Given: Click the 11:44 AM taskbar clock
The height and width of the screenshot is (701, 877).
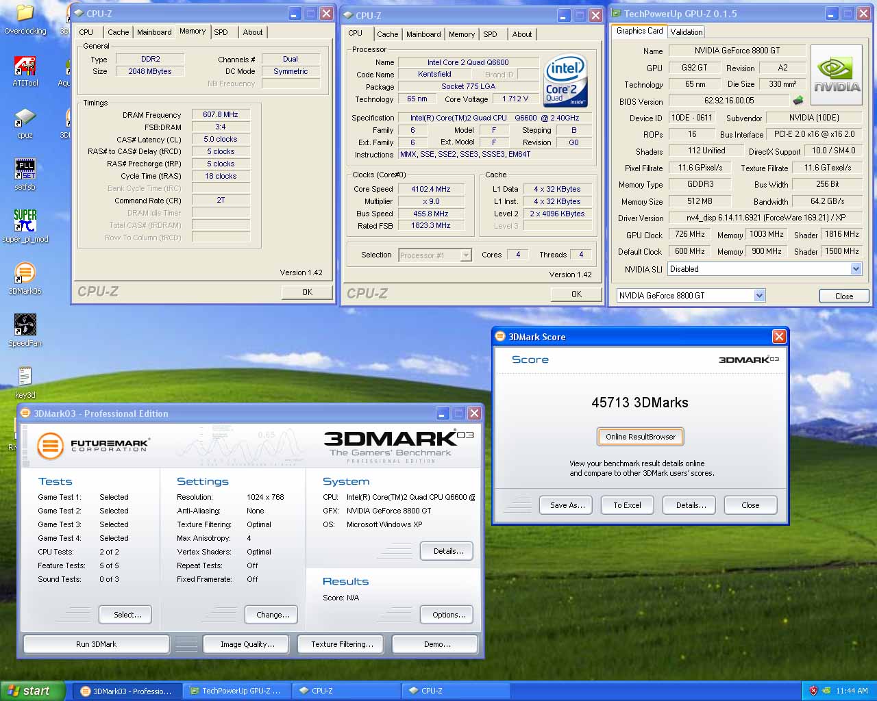Looking at the screenshot, I should 852,691.
